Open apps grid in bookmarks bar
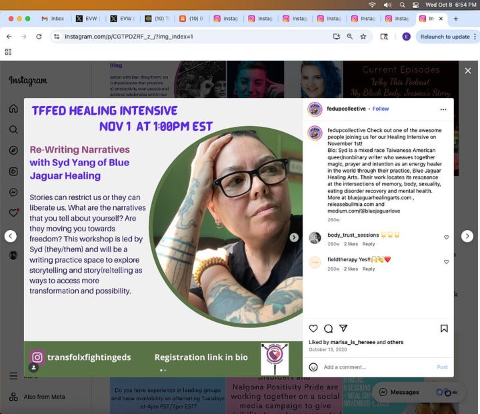The height and width of the screenshot is (414, 480). (8, 52)
